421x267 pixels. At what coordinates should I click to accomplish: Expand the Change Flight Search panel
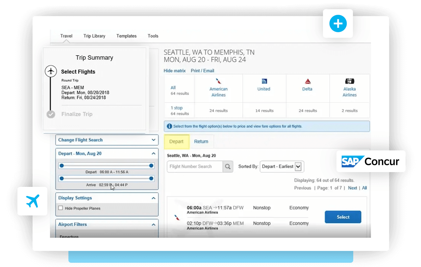click(x=153, y=140)
